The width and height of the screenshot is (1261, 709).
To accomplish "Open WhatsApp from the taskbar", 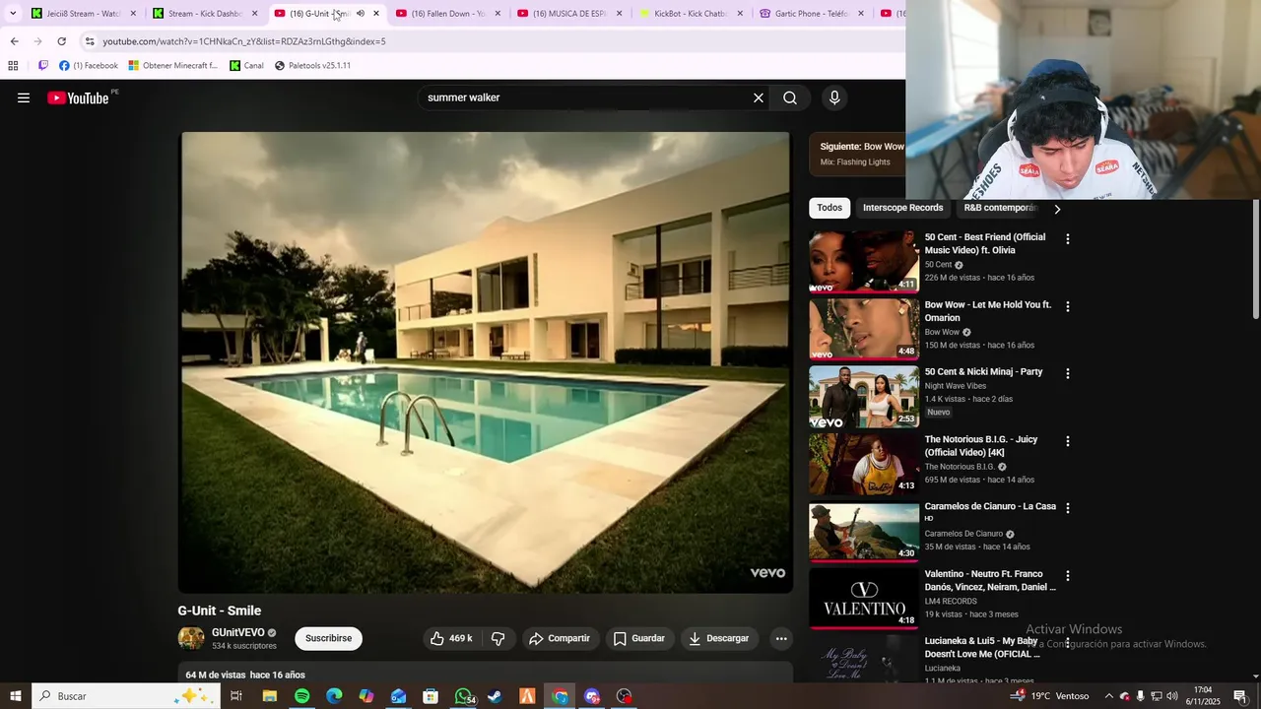I will (x=463, y=696).
